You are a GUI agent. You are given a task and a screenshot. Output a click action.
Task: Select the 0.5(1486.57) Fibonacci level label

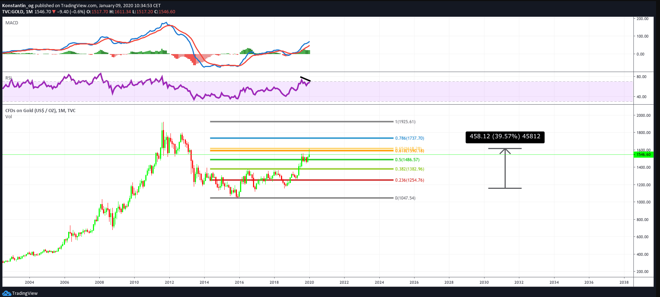tap(407, 160)
